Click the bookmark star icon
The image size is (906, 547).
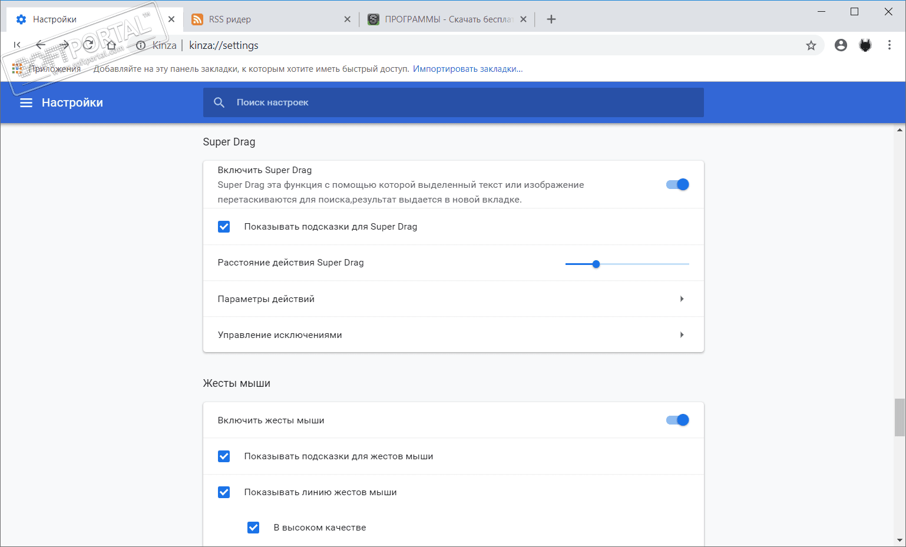[x=811, y=45]
